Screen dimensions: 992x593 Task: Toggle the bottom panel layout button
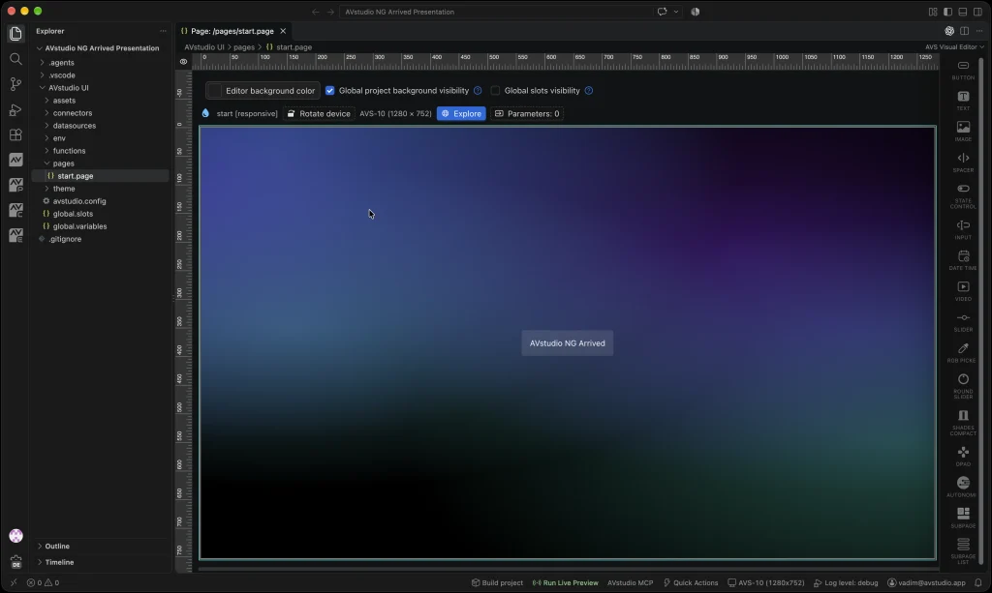click(962, 12)
